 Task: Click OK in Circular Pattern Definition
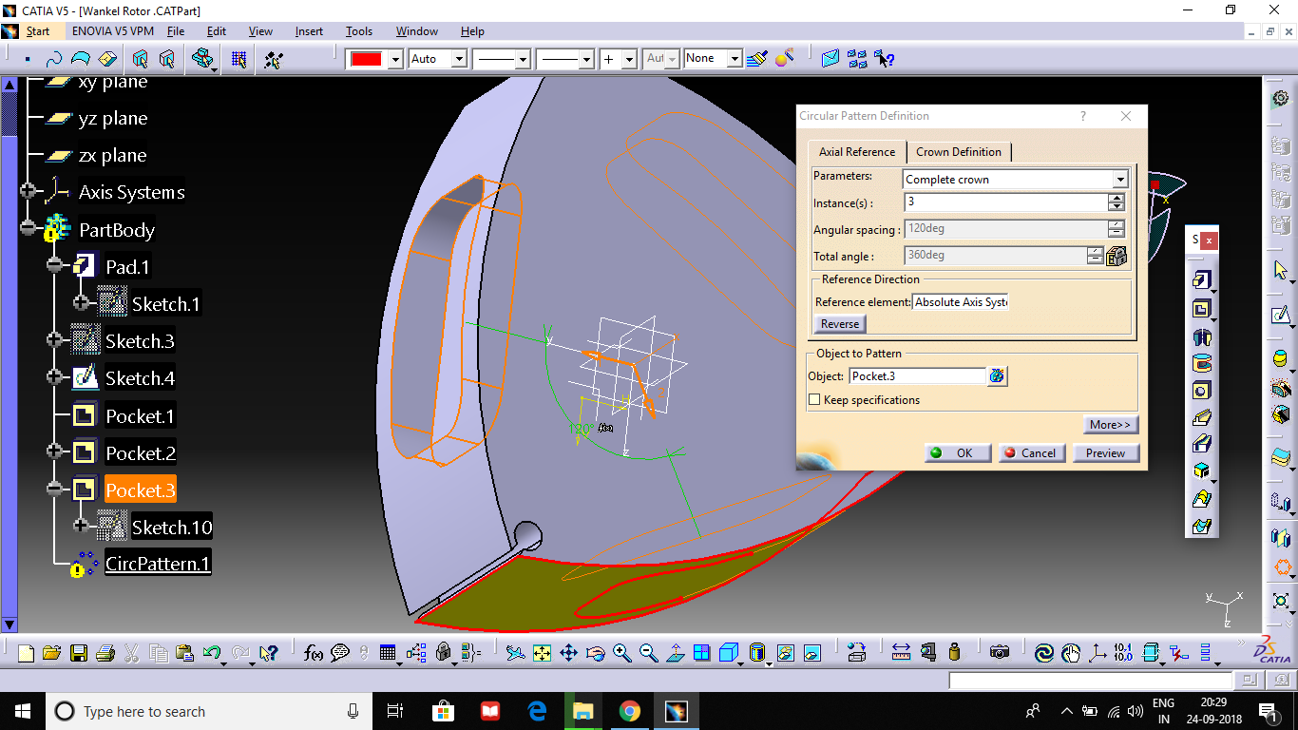[x=958, y=453]
